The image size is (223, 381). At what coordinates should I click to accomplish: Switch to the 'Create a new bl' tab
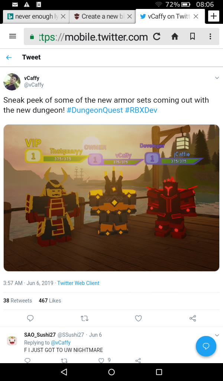tap(102, 16)
